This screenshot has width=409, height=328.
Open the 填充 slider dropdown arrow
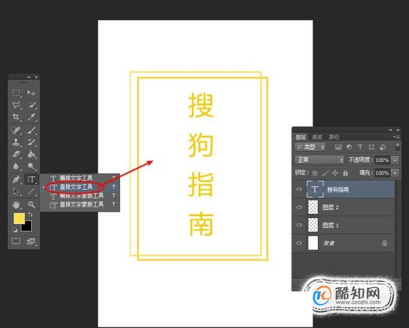click(x=395, y=173)
